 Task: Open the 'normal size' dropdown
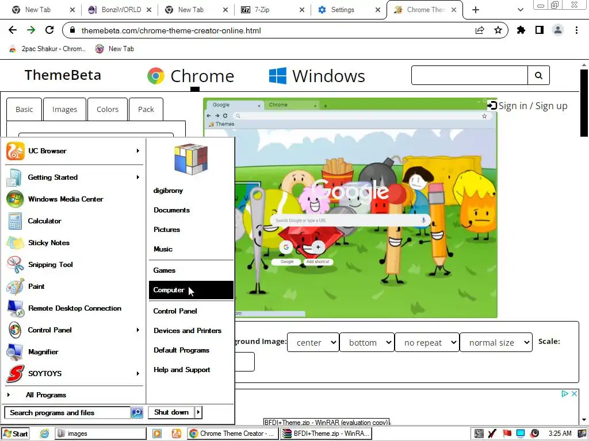click(x=496, y=342)
